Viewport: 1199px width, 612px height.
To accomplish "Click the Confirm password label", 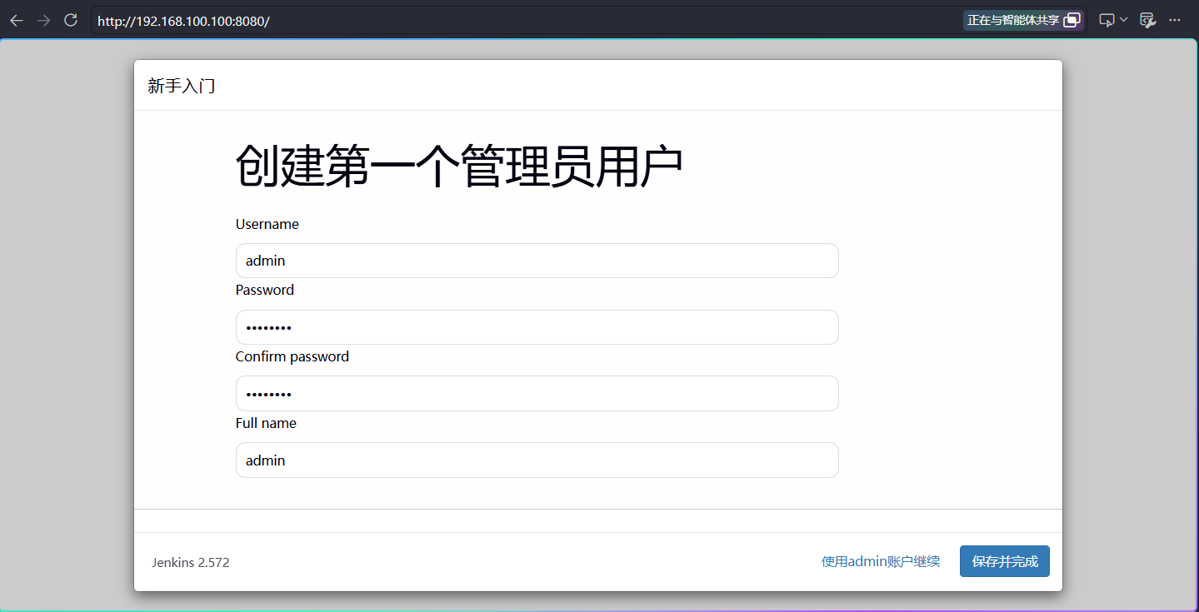I will (292, 356).
